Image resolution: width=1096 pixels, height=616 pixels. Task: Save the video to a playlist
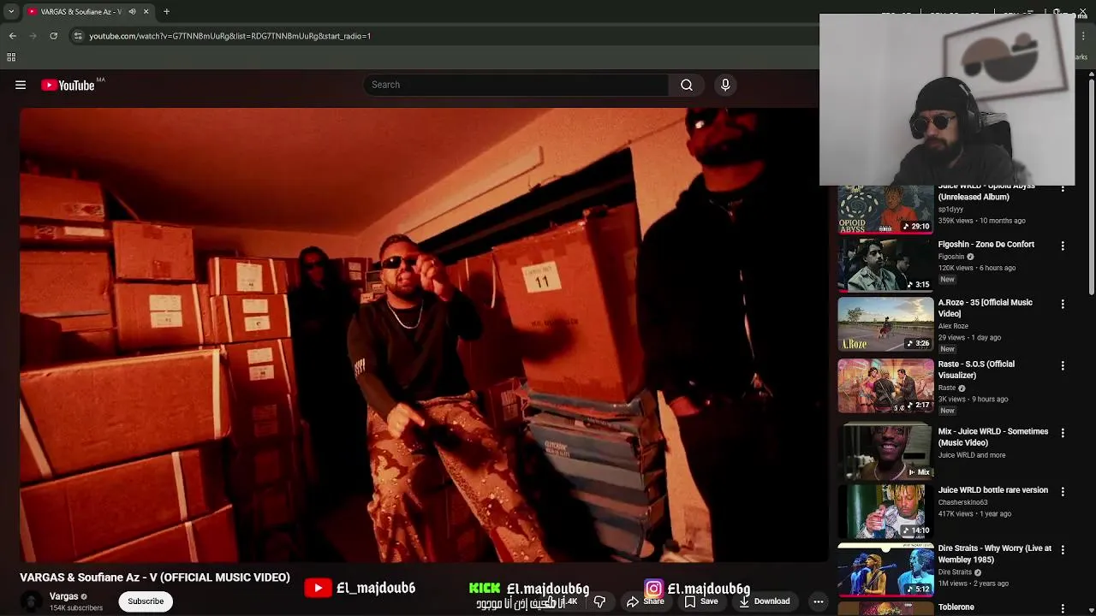click(x=701, y=601)
